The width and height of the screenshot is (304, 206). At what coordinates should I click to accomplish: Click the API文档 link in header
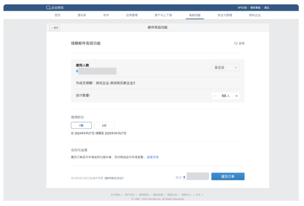click(243, 8)
